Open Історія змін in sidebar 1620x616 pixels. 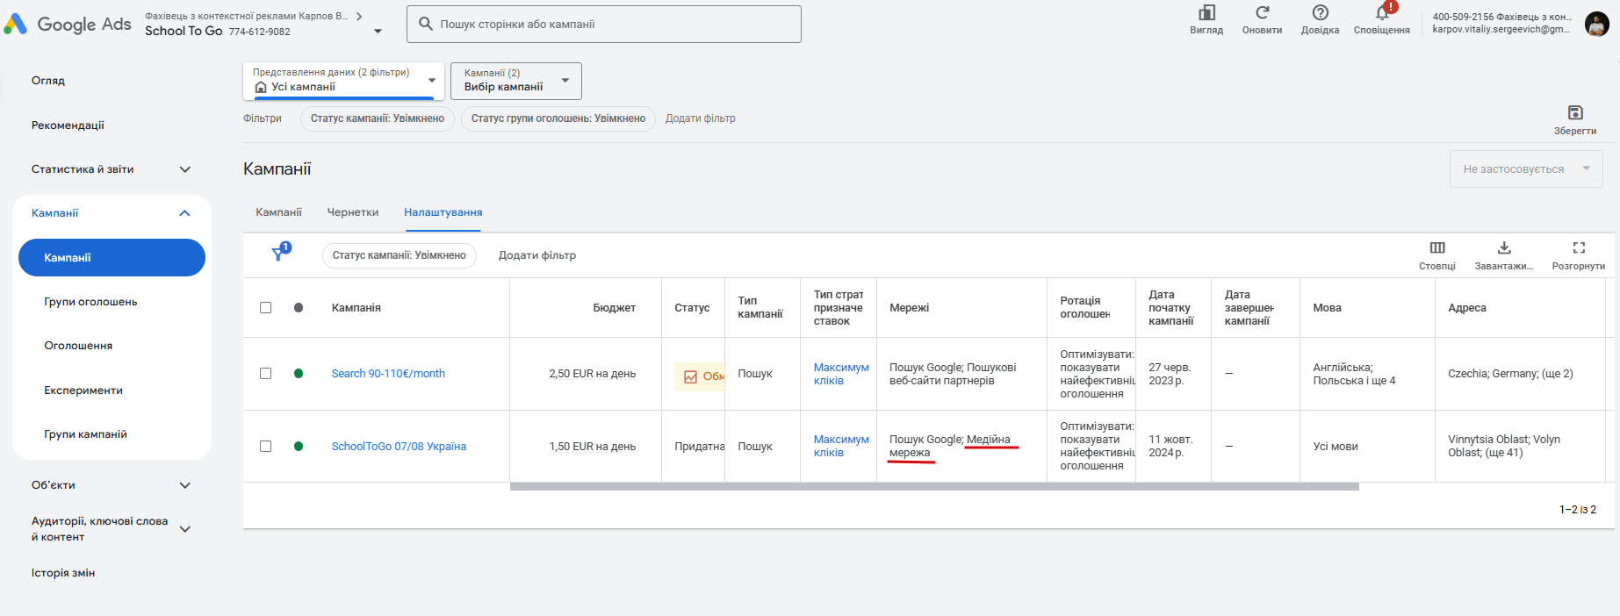click(x=63, y=573)
